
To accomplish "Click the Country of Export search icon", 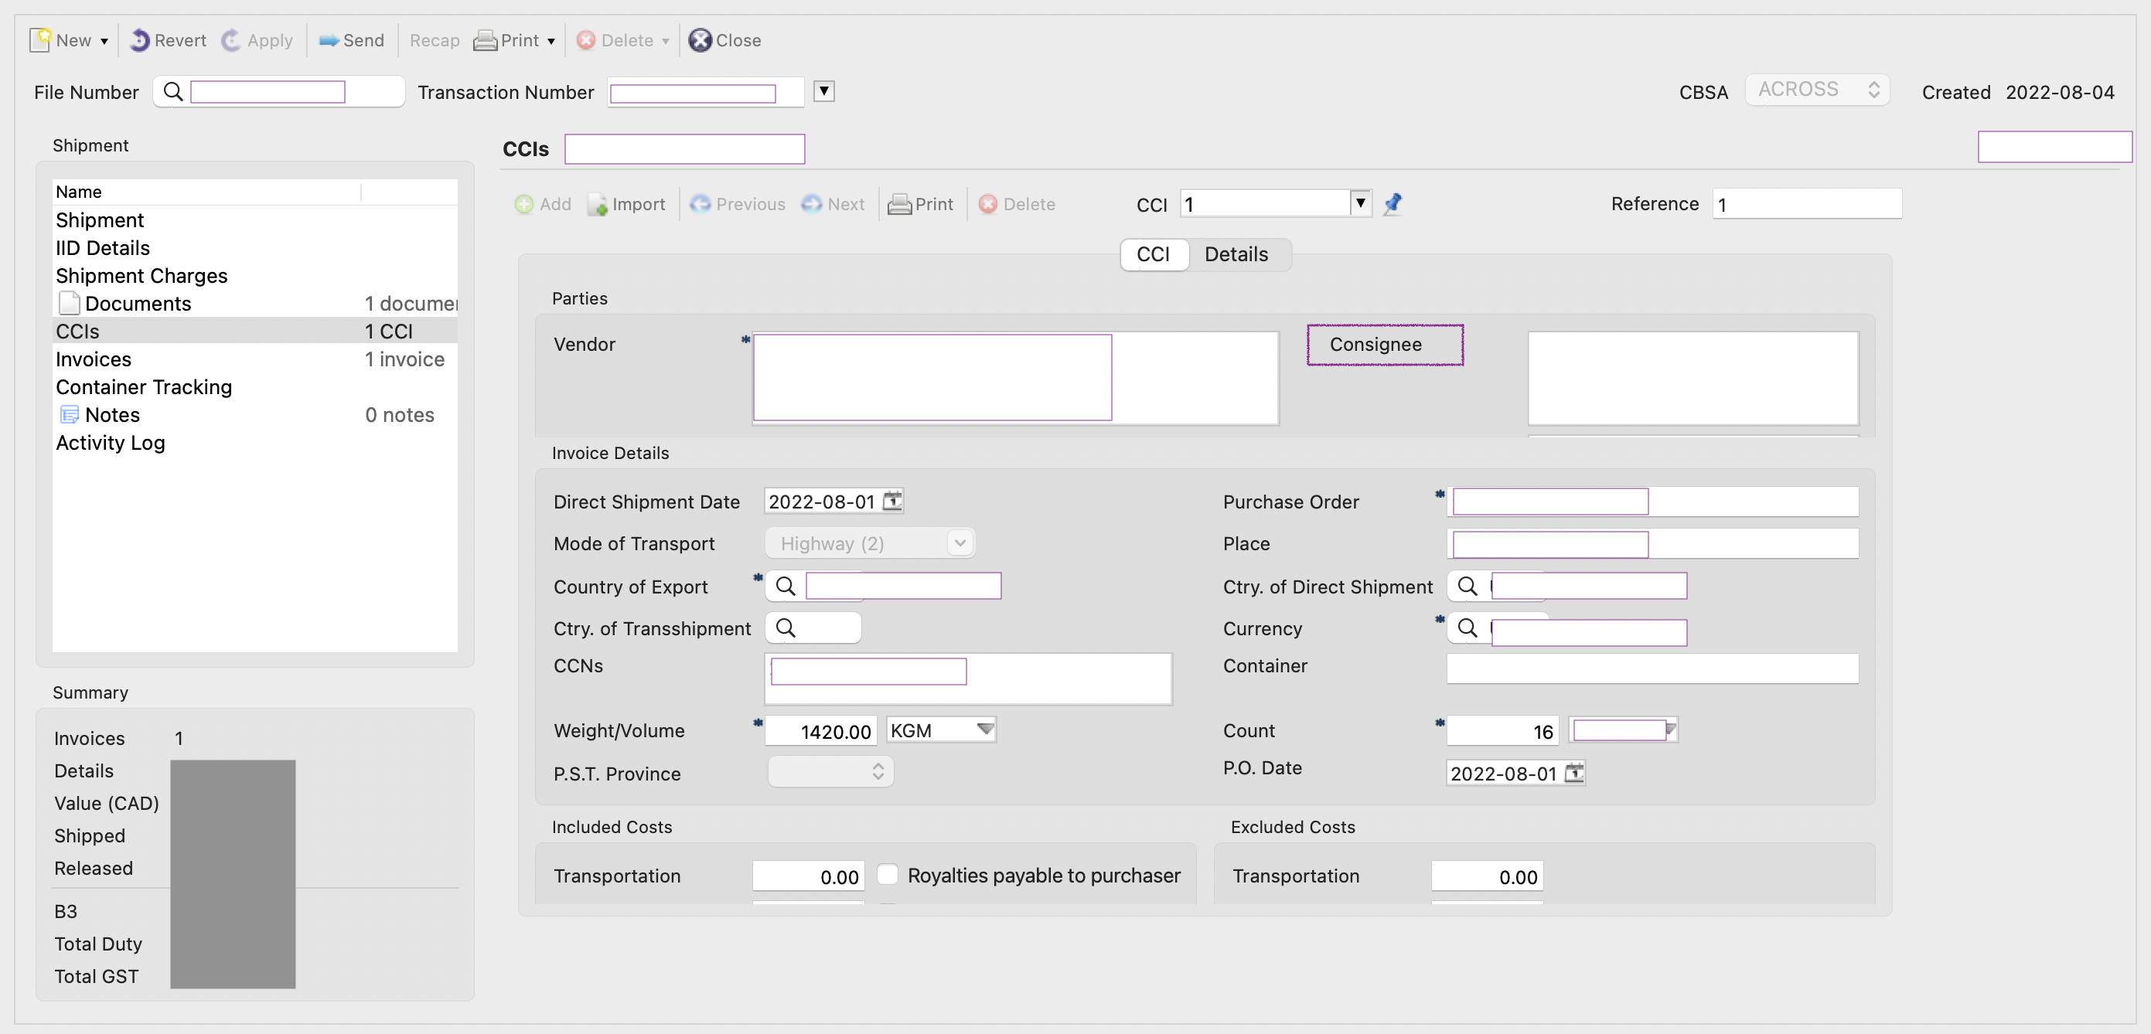I will [x=785, y=586].
